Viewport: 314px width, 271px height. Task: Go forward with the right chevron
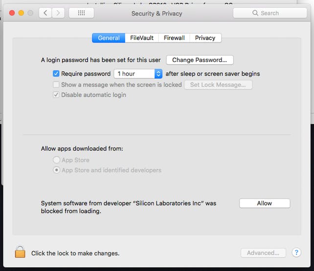pos(58,13)
